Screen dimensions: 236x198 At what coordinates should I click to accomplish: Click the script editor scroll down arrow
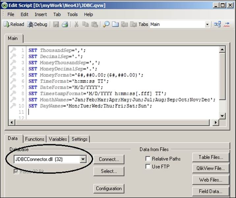coord(222,116)
